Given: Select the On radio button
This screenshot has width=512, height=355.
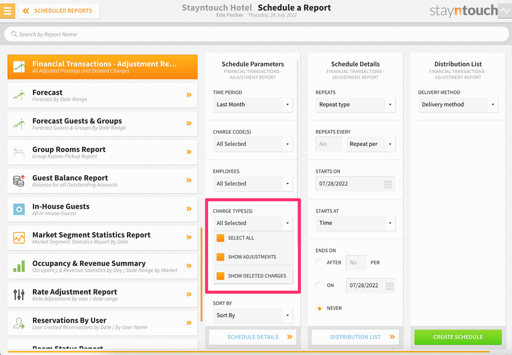Looking at the screenshot, I should [319, 285].
